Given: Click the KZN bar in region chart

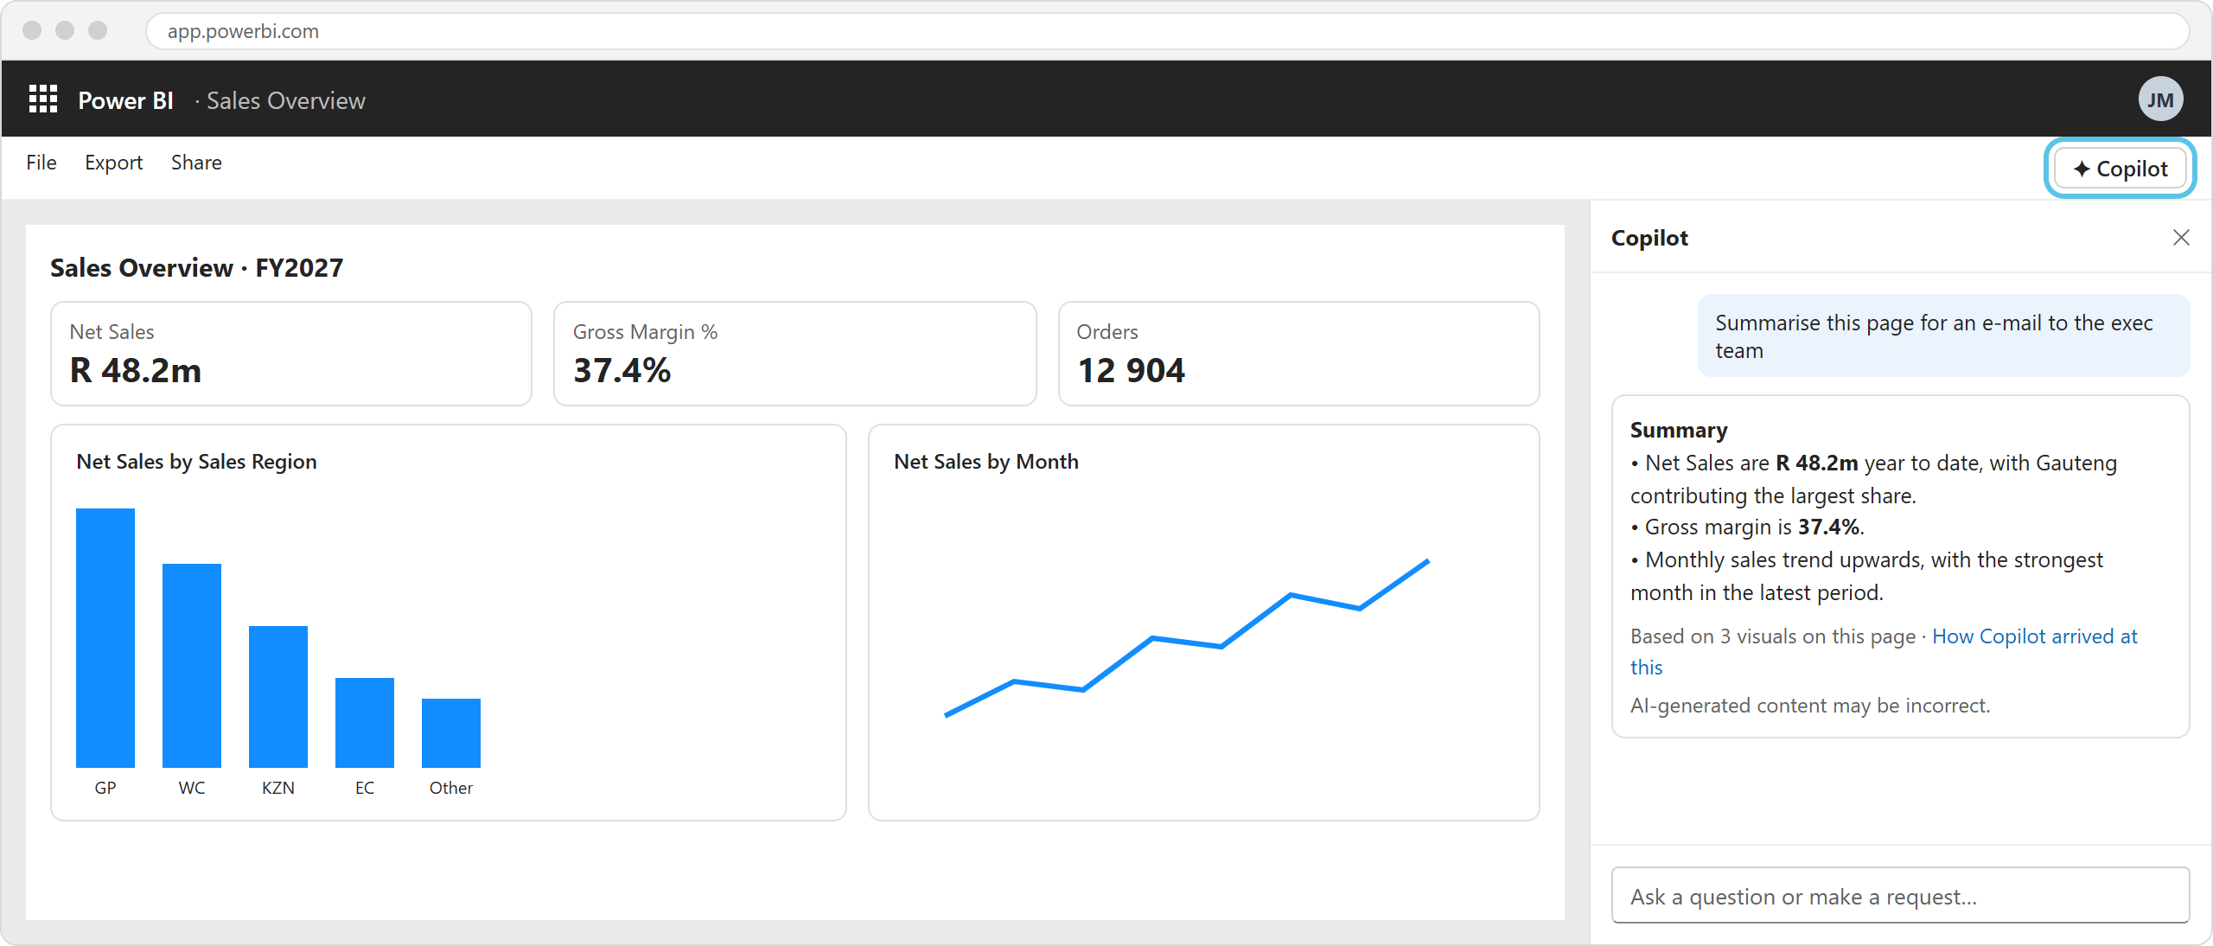Looking at the screenshot, I should (278, 697).
